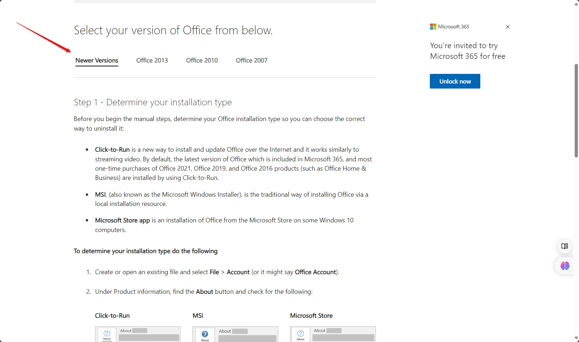The image size is (579, 342).
Task: Click the dark blue MSI About icon
Action: coord(205,335)
